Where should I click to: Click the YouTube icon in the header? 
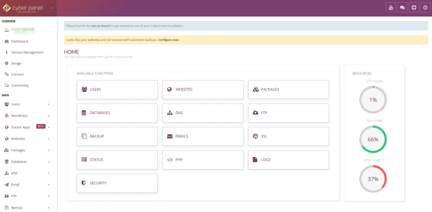pos(391,8)
